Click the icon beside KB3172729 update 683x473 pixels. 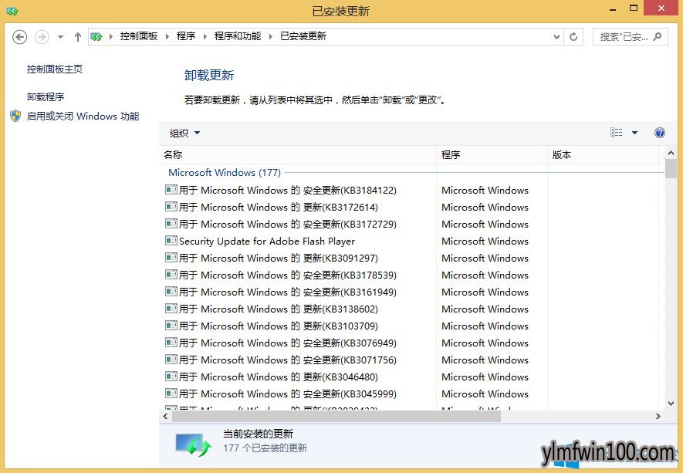[x=171, y=224]
